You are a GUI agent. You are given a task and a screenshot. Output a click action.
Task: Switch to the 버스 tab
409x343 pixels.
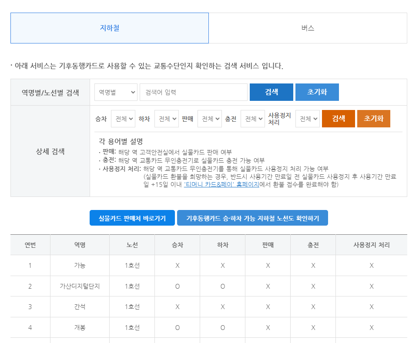click(308, 27)
